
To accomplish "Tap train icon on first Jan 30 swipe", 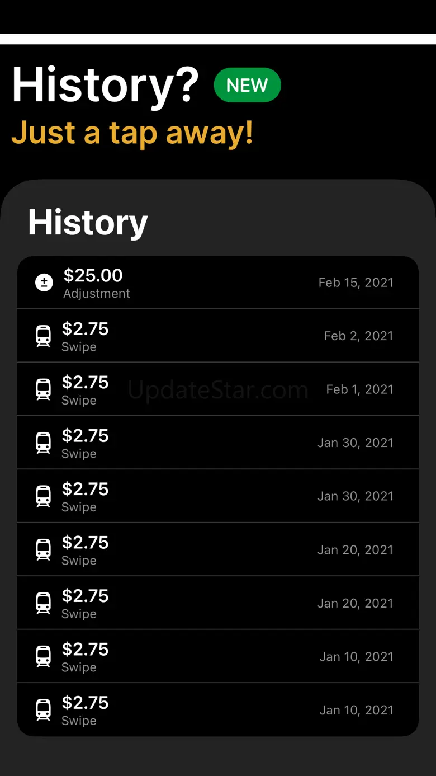I will (x=43, y=443).
